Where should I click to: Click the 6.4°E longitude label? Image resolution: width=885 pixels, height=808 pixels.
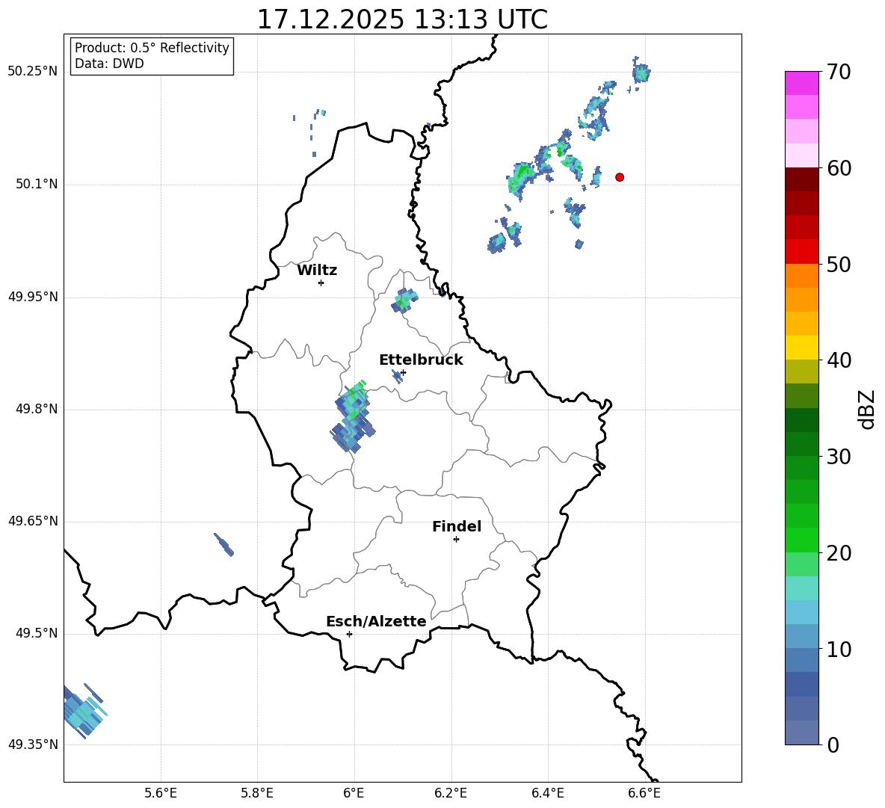[548, 793]
